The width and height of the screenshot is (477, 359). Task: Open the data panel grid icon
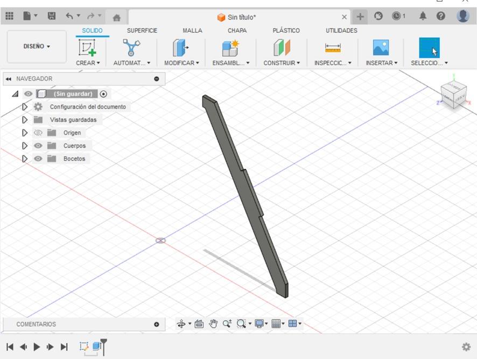tap(10, 16)
